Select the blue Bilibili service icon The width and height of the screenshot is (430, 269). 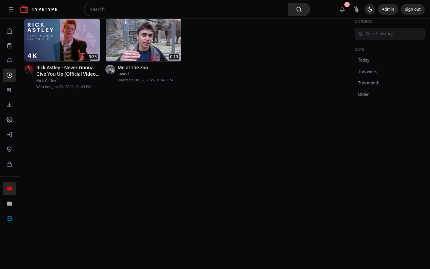point(9,218)
